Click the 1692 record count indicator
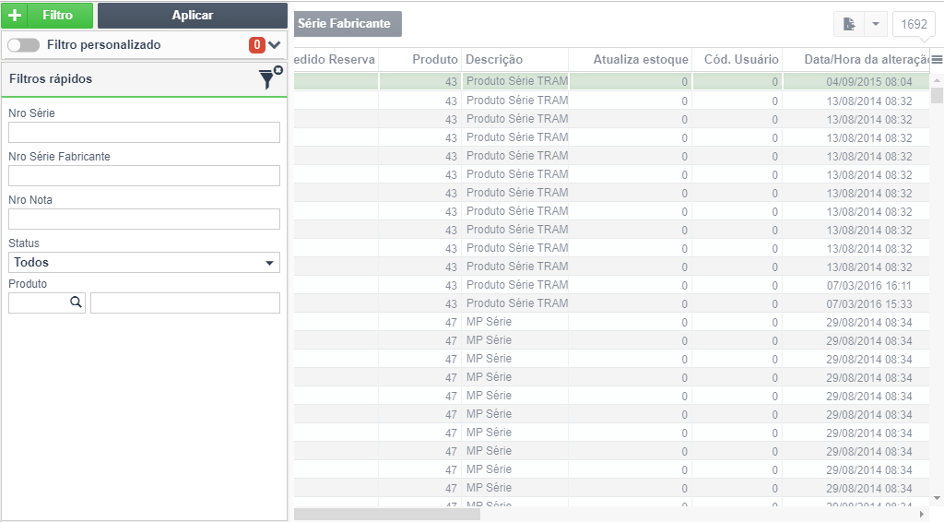 pos(914,24)
